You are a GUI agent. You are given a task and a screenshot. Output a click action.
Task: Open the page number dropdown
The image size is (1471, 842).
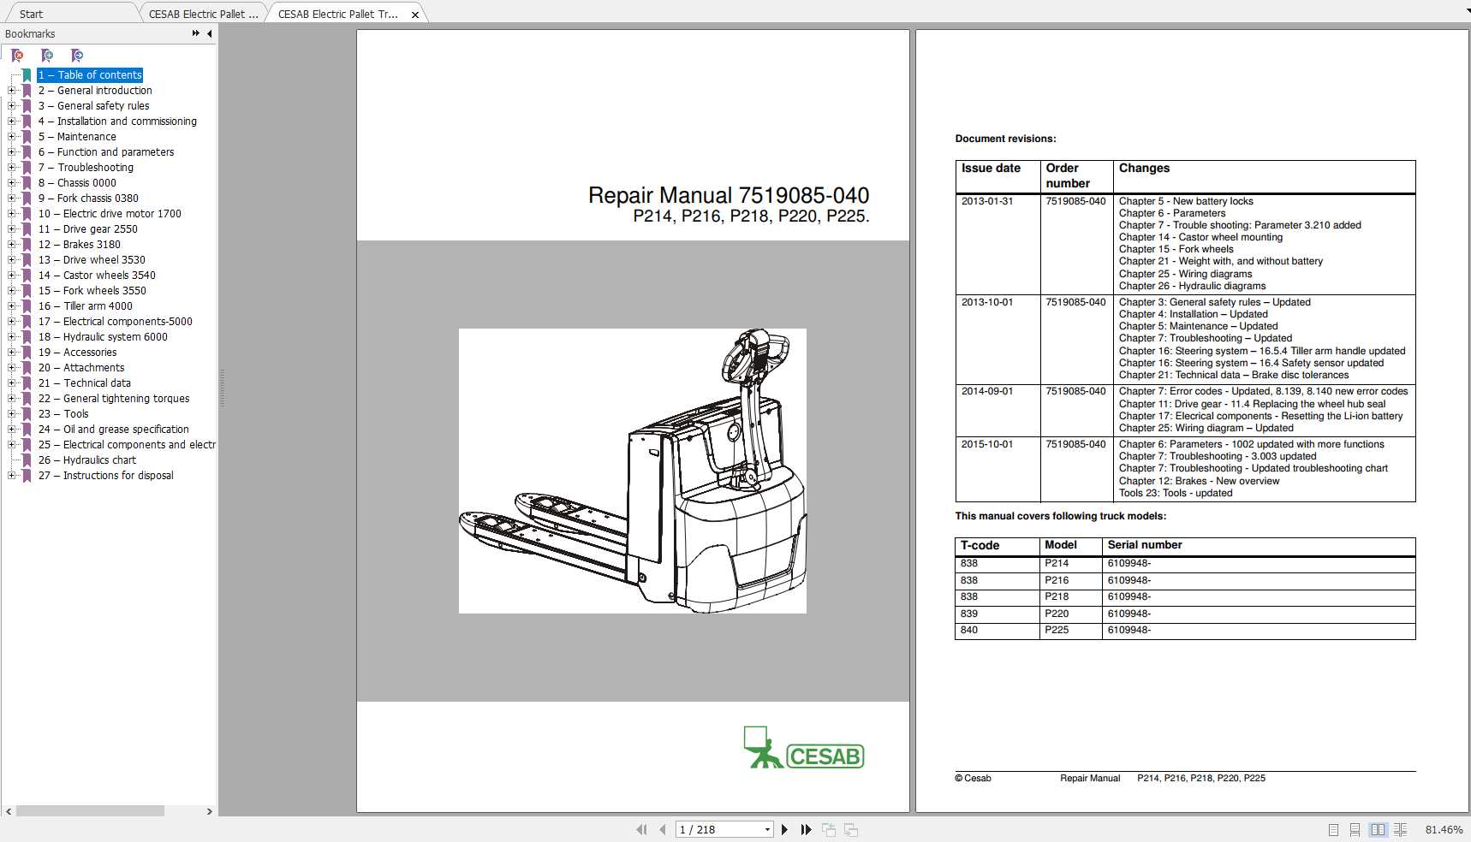767,829
